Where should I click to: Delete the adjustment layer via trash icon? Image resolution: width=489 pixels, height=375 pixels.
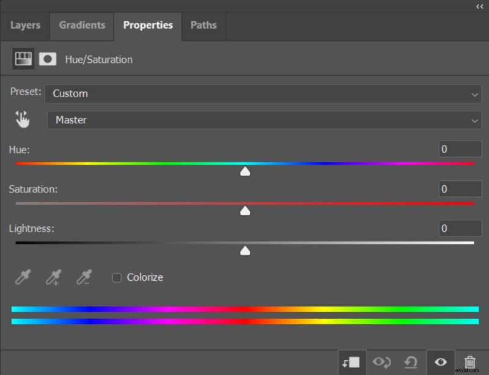[469, 362]
